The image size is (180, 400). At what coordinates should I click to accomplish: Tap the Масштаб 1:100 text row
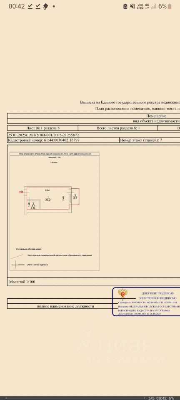[x=22, y=282]
